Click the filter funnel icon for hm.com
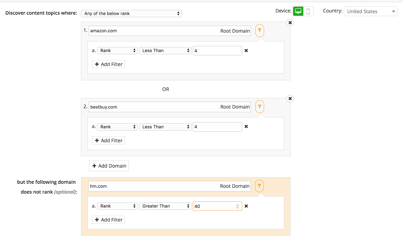 click(x=259, y=186)
